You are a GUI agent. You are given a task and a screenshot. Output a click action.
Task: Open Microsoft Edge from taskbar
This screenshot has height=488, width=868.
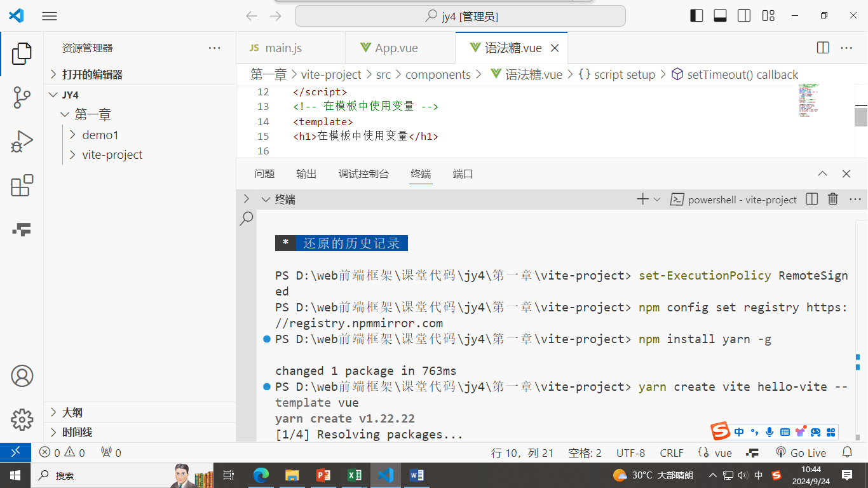[x=261, y=475]
